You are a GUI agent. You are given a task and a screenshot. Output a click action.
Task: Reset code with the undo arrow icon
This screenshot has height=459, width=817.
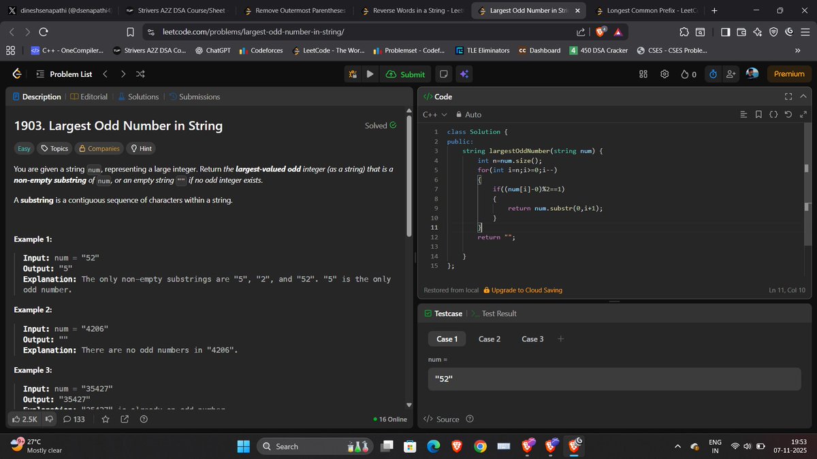pos(788,115)
